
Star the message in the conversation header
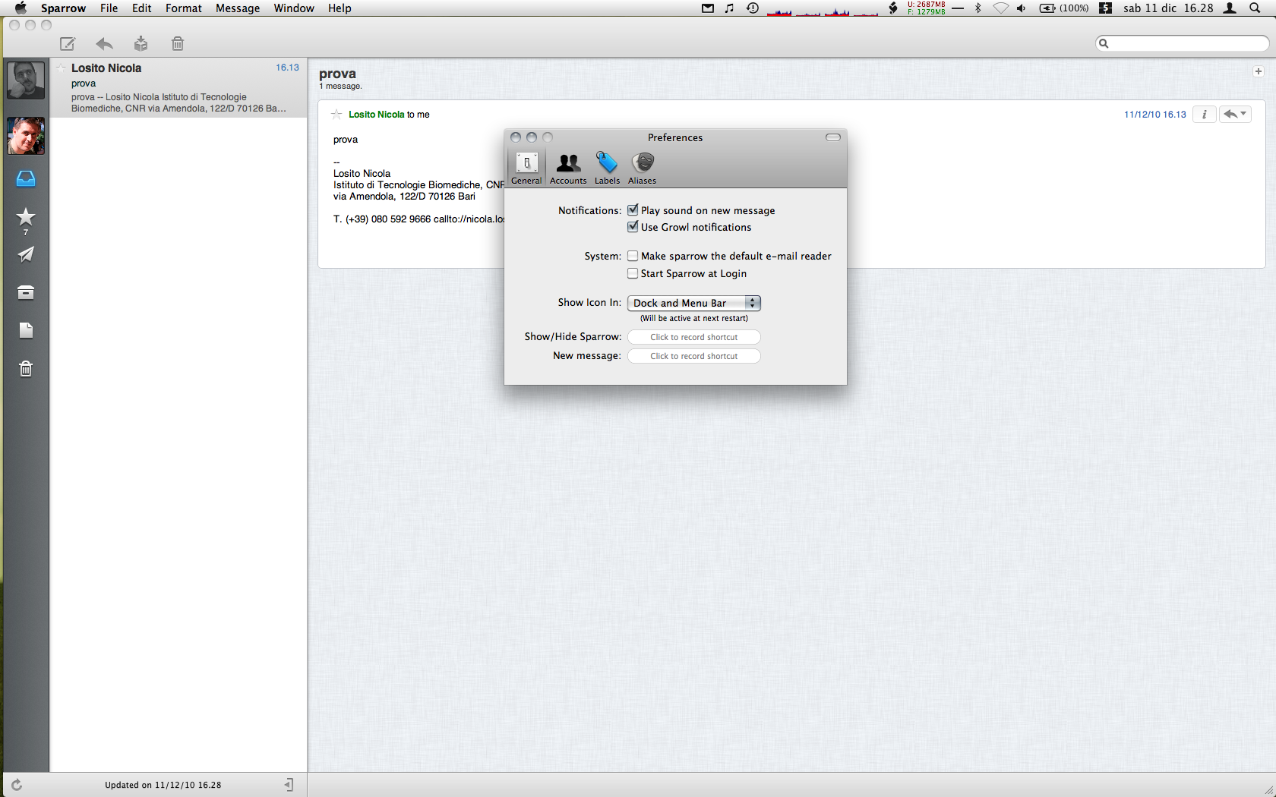coord(336,115)
